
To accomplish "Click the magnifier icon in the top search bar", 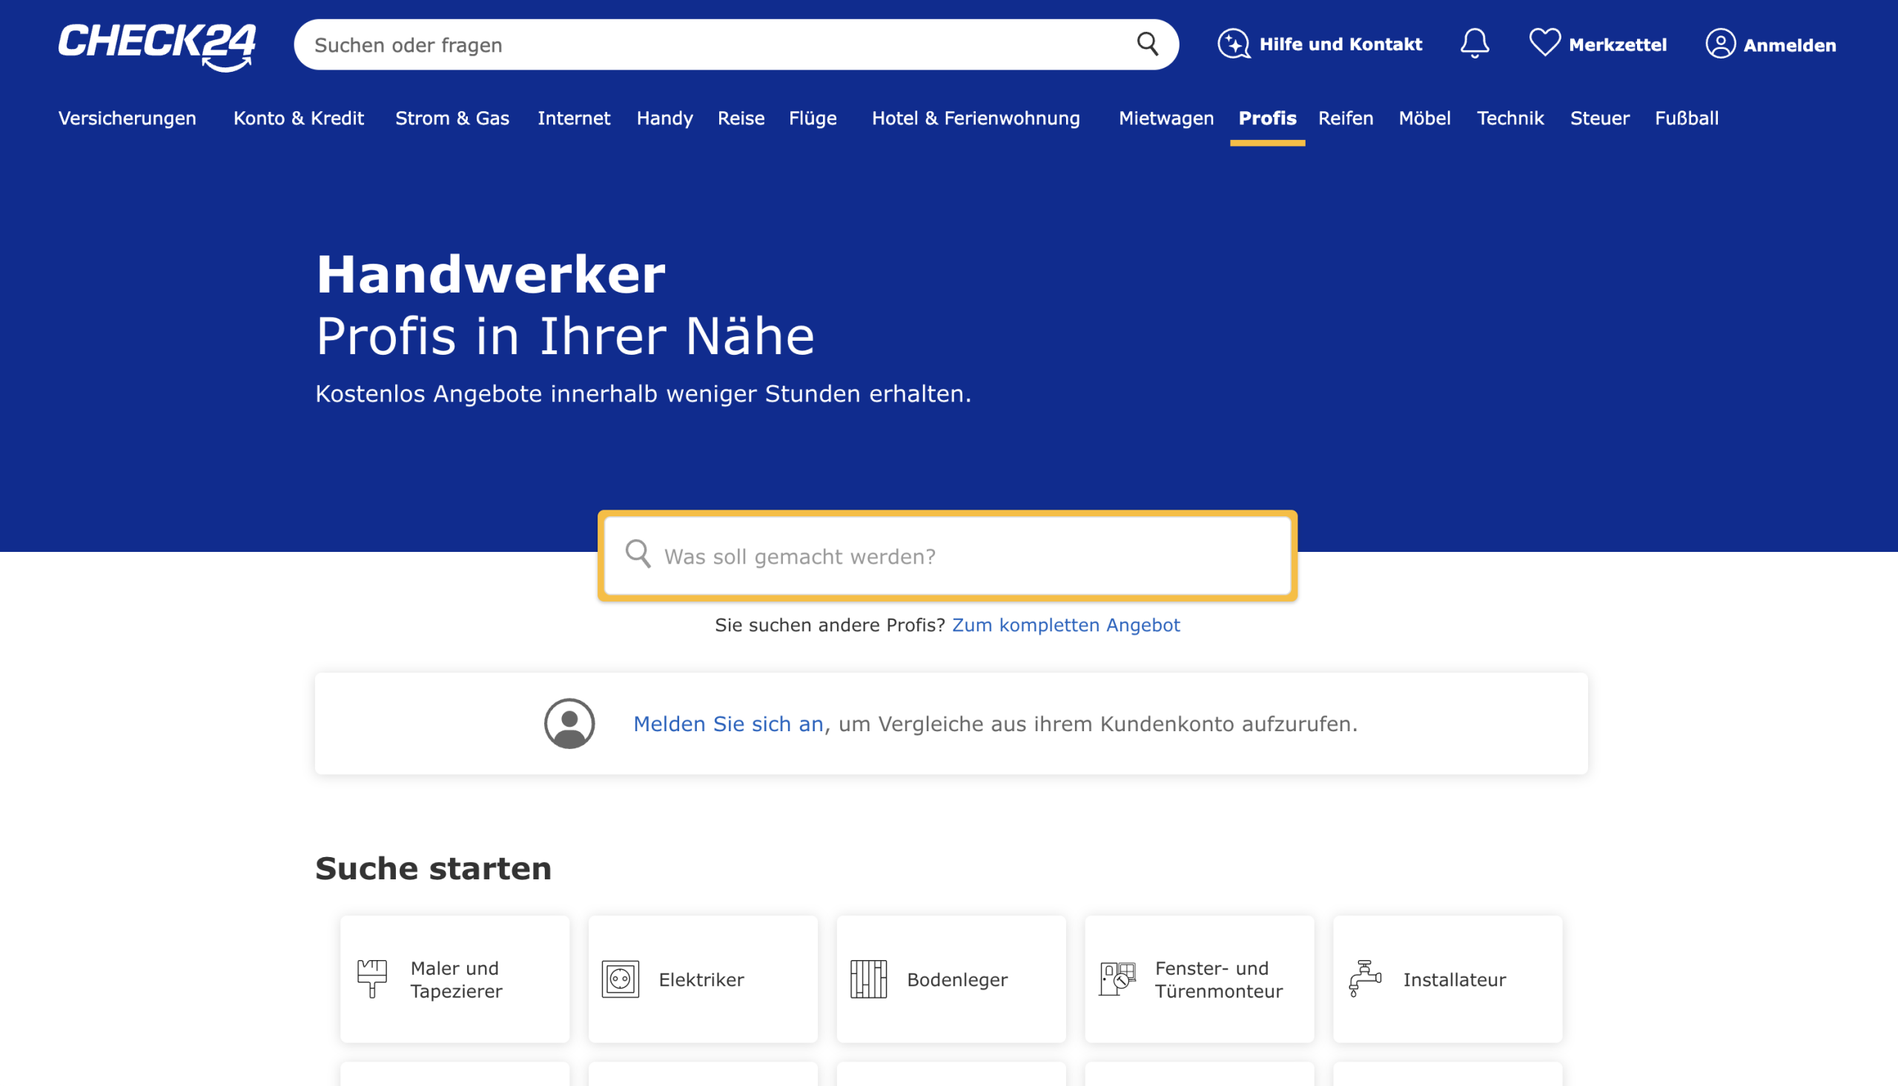I will coord(1147,44).
